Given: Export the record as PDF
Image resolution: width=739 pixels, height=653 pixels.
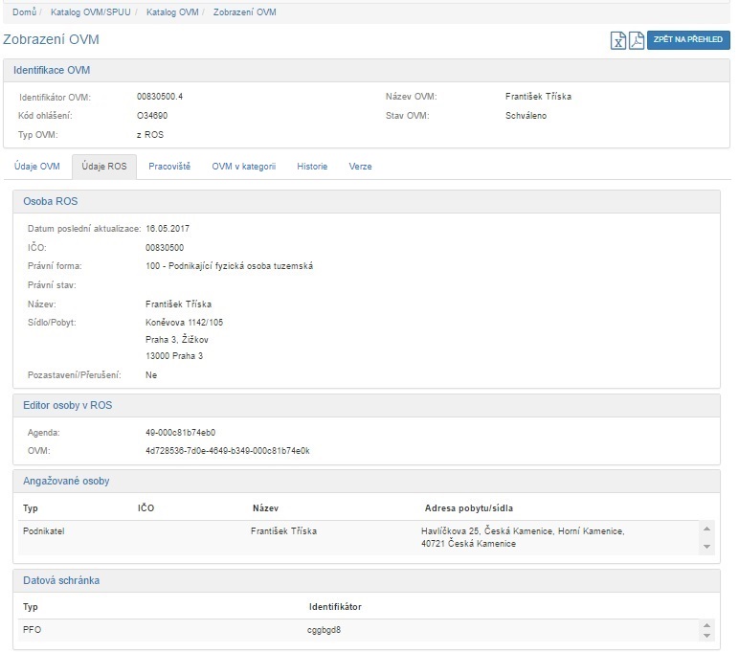Looking at the screenshot, I should click(x=636, y=40).
